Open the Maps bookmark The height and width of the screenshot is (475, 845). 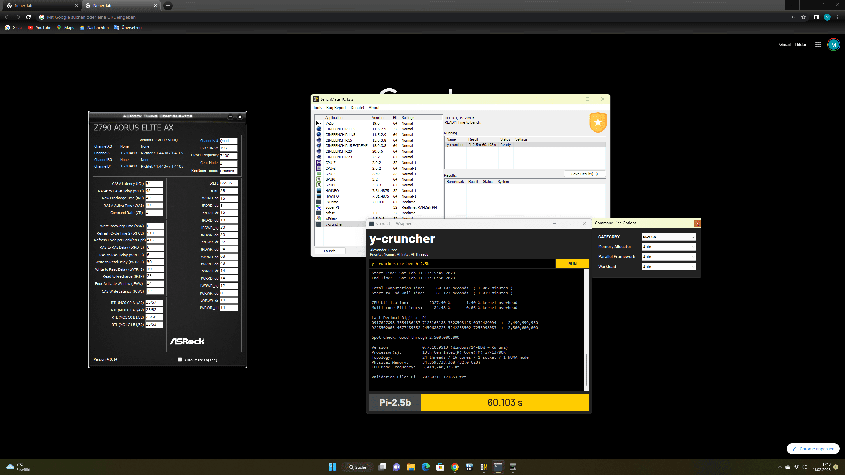click(65, 28)
